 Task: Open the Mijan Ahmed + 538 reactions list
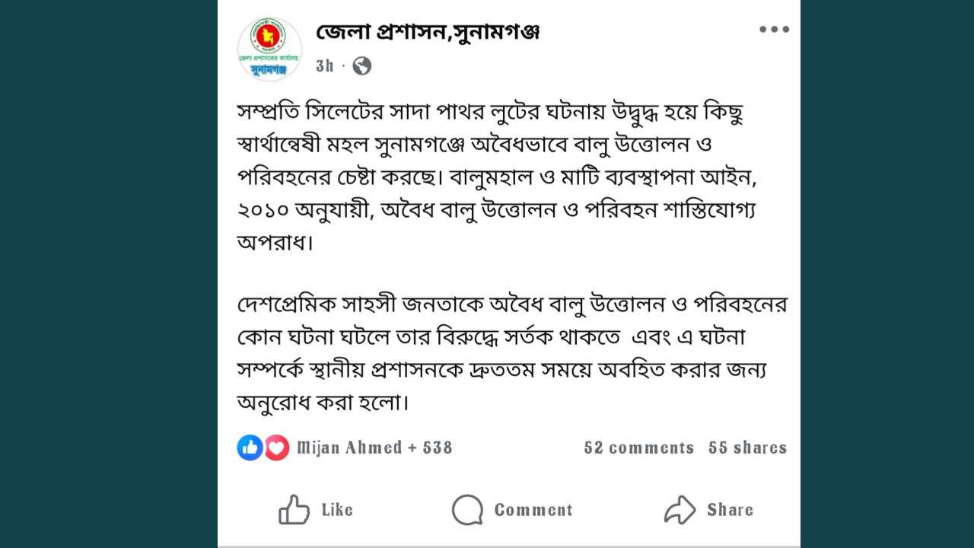point(374,448)
